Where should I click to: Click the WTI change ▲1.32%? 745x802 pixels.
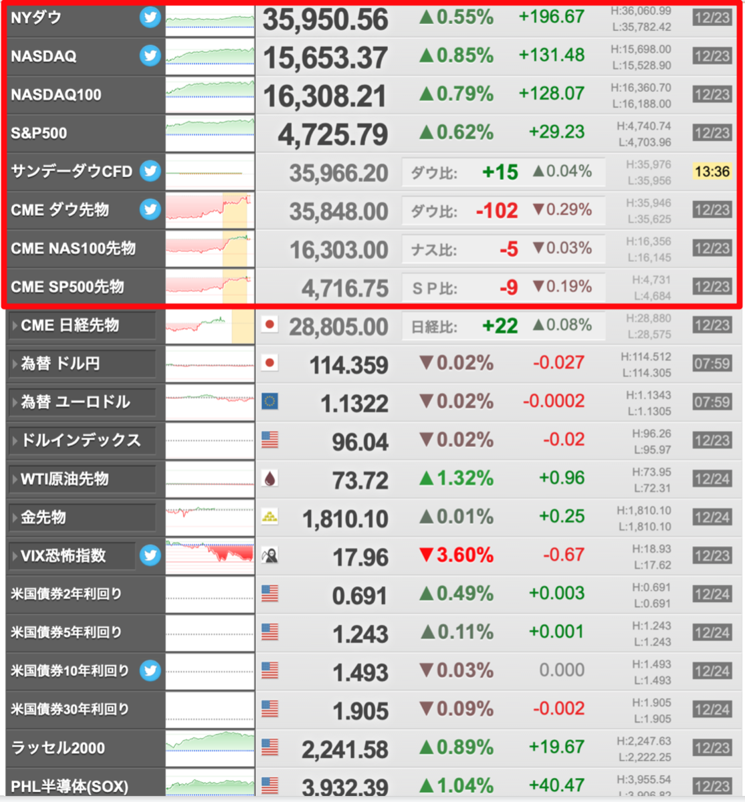coord(457,478)
